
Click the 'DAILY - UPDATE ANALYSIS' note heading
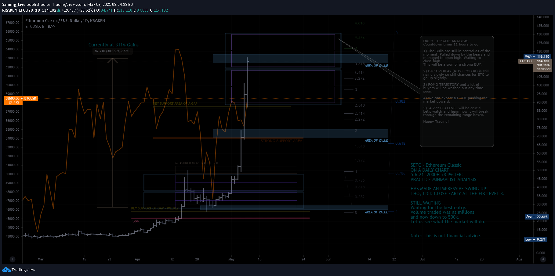[446, 41]
